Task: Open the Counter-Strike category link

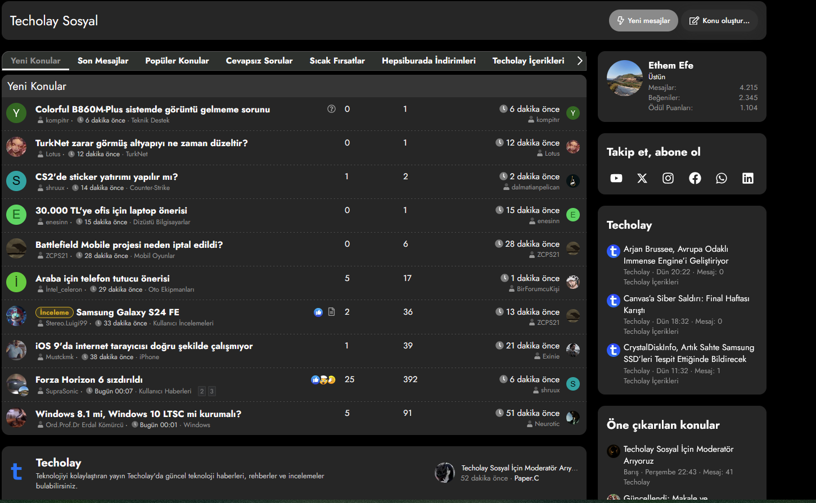Action: pos(150,188)
